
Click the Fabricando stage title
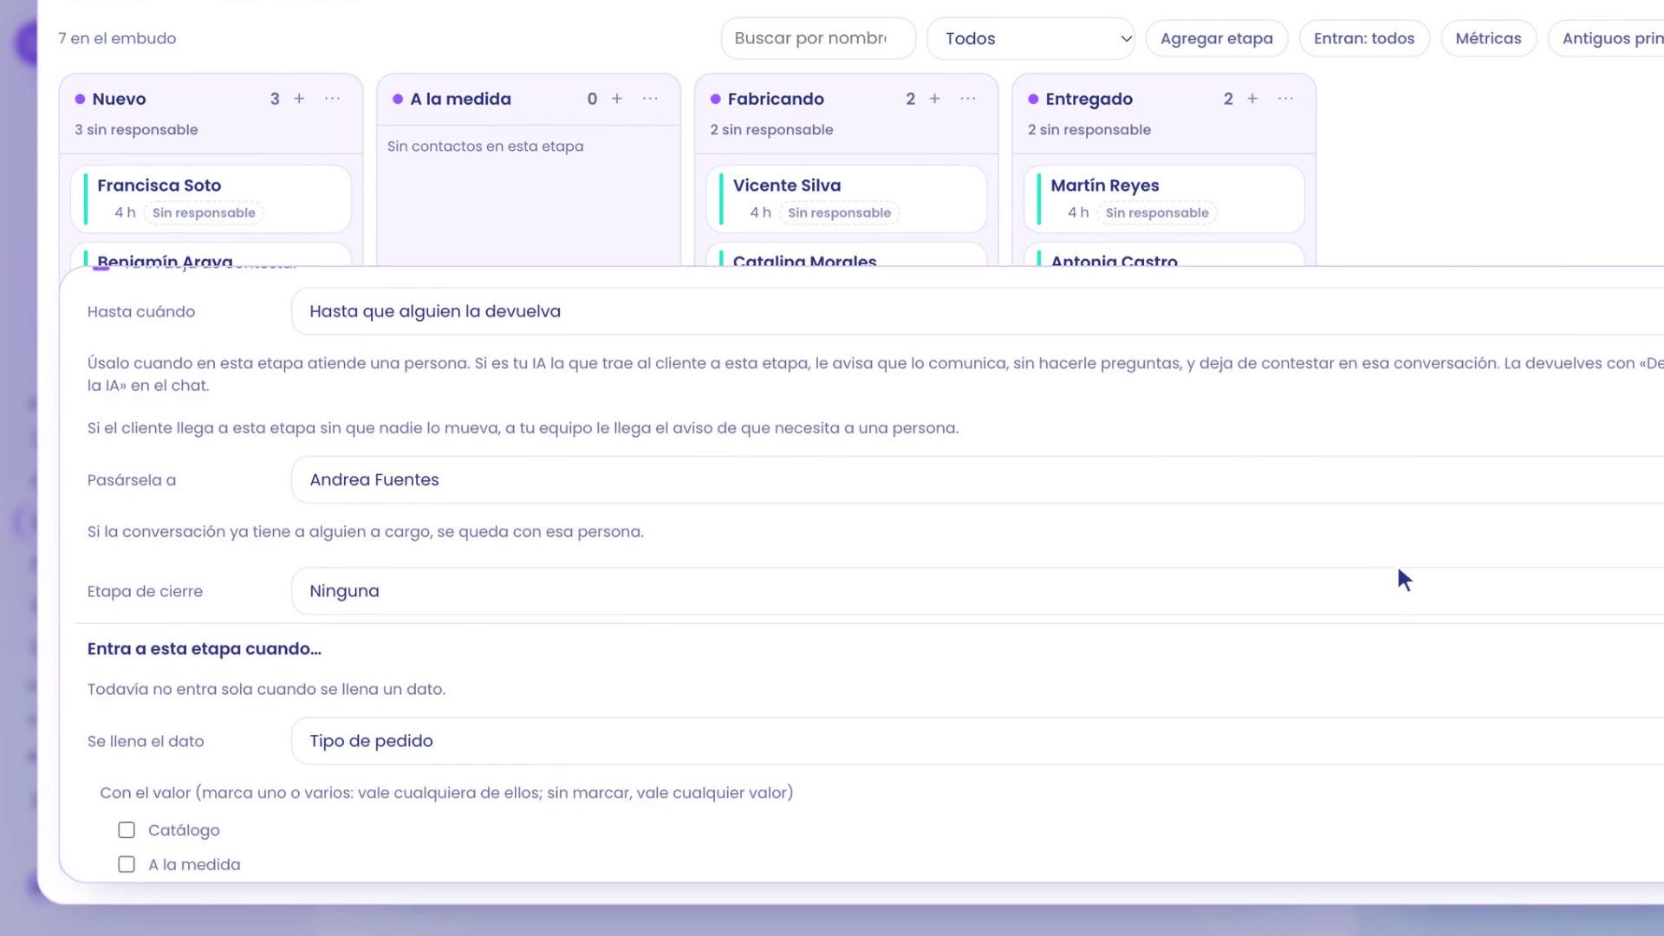coord(776,99)
